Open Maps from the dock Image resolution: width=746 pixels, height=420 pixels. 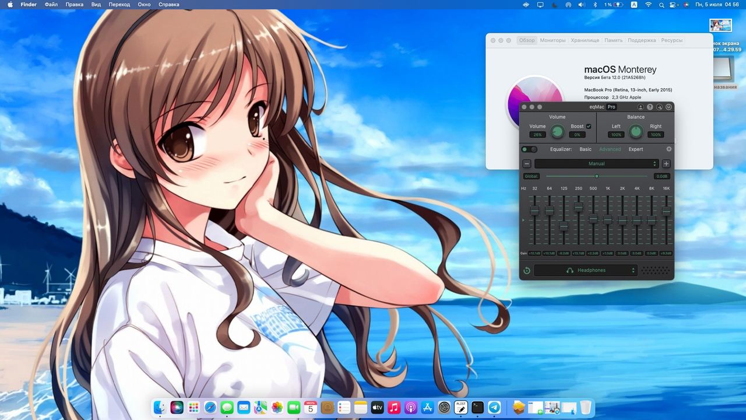(261, 408)
